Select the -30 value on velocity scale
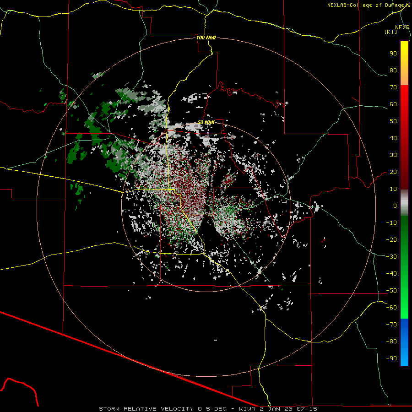The height and width of the screenshot is (412, 412). pyautogui.click(x=391, y=257)
